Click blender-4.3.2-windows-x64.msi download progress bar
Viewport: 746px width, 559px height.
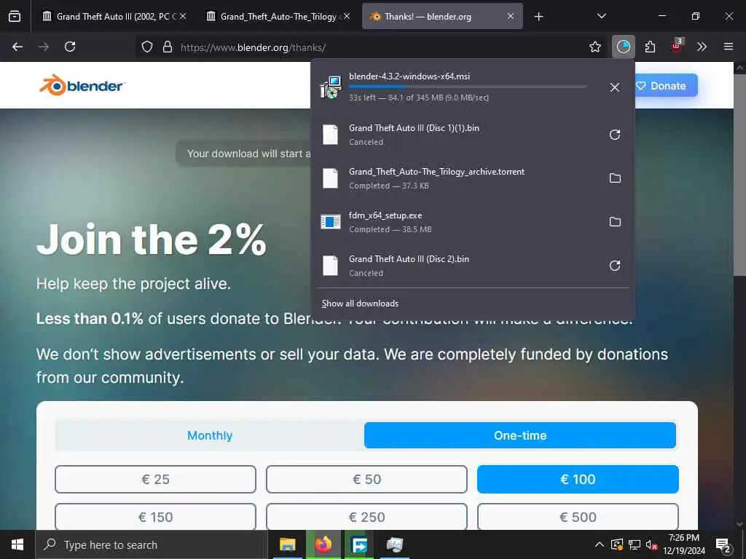pyautogui.click(x=468, y=87)
